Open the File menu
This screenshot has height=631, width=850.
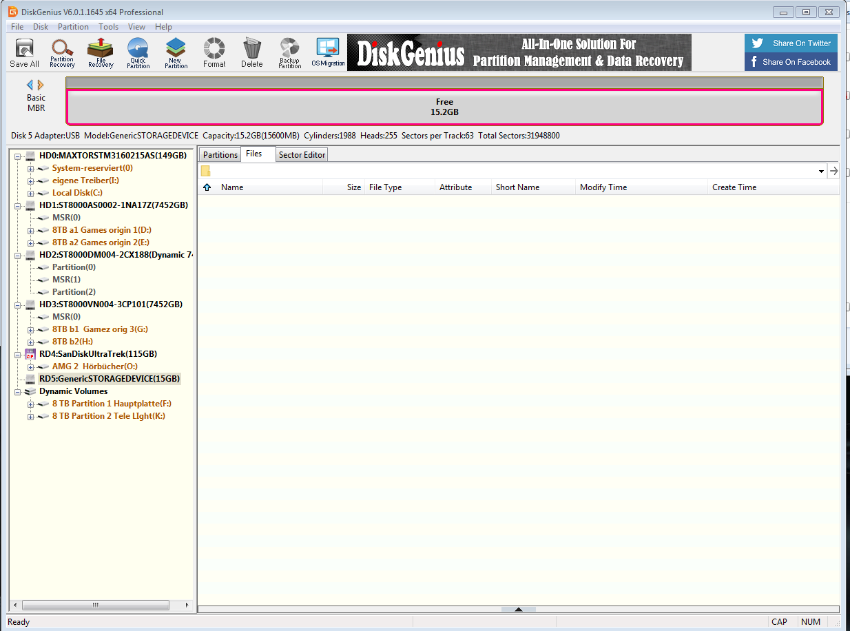click(x=17, y=27)
